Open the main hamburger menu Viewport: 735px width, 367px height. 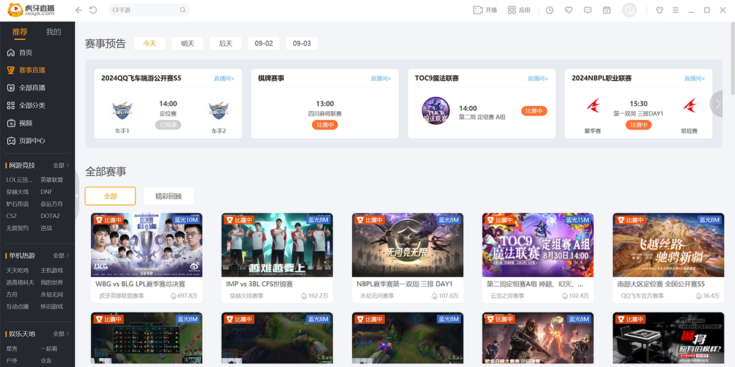point(675,10)
